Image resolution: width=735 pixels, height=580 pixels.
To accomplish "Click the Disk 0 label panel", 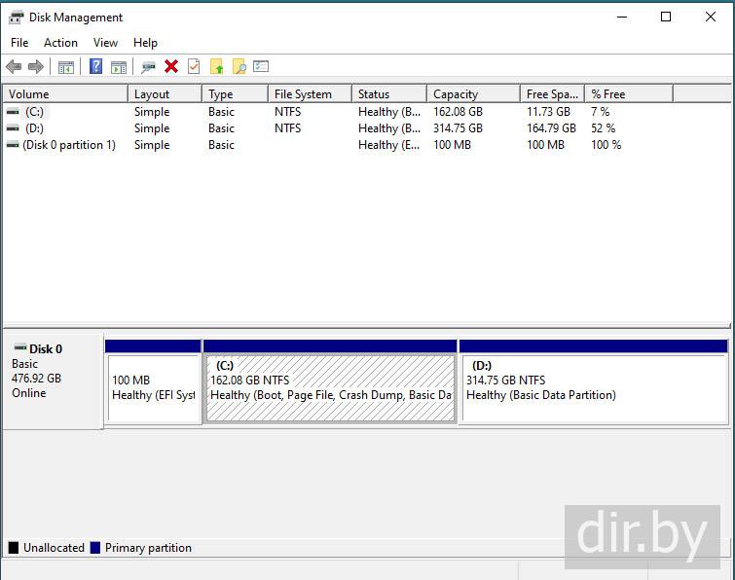I will click(53, 380).
